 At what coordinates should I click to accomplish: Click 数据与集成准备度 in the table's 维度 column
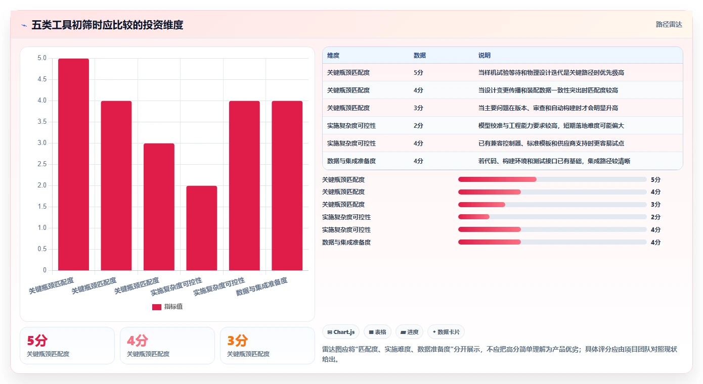click(x=352, y=161)
